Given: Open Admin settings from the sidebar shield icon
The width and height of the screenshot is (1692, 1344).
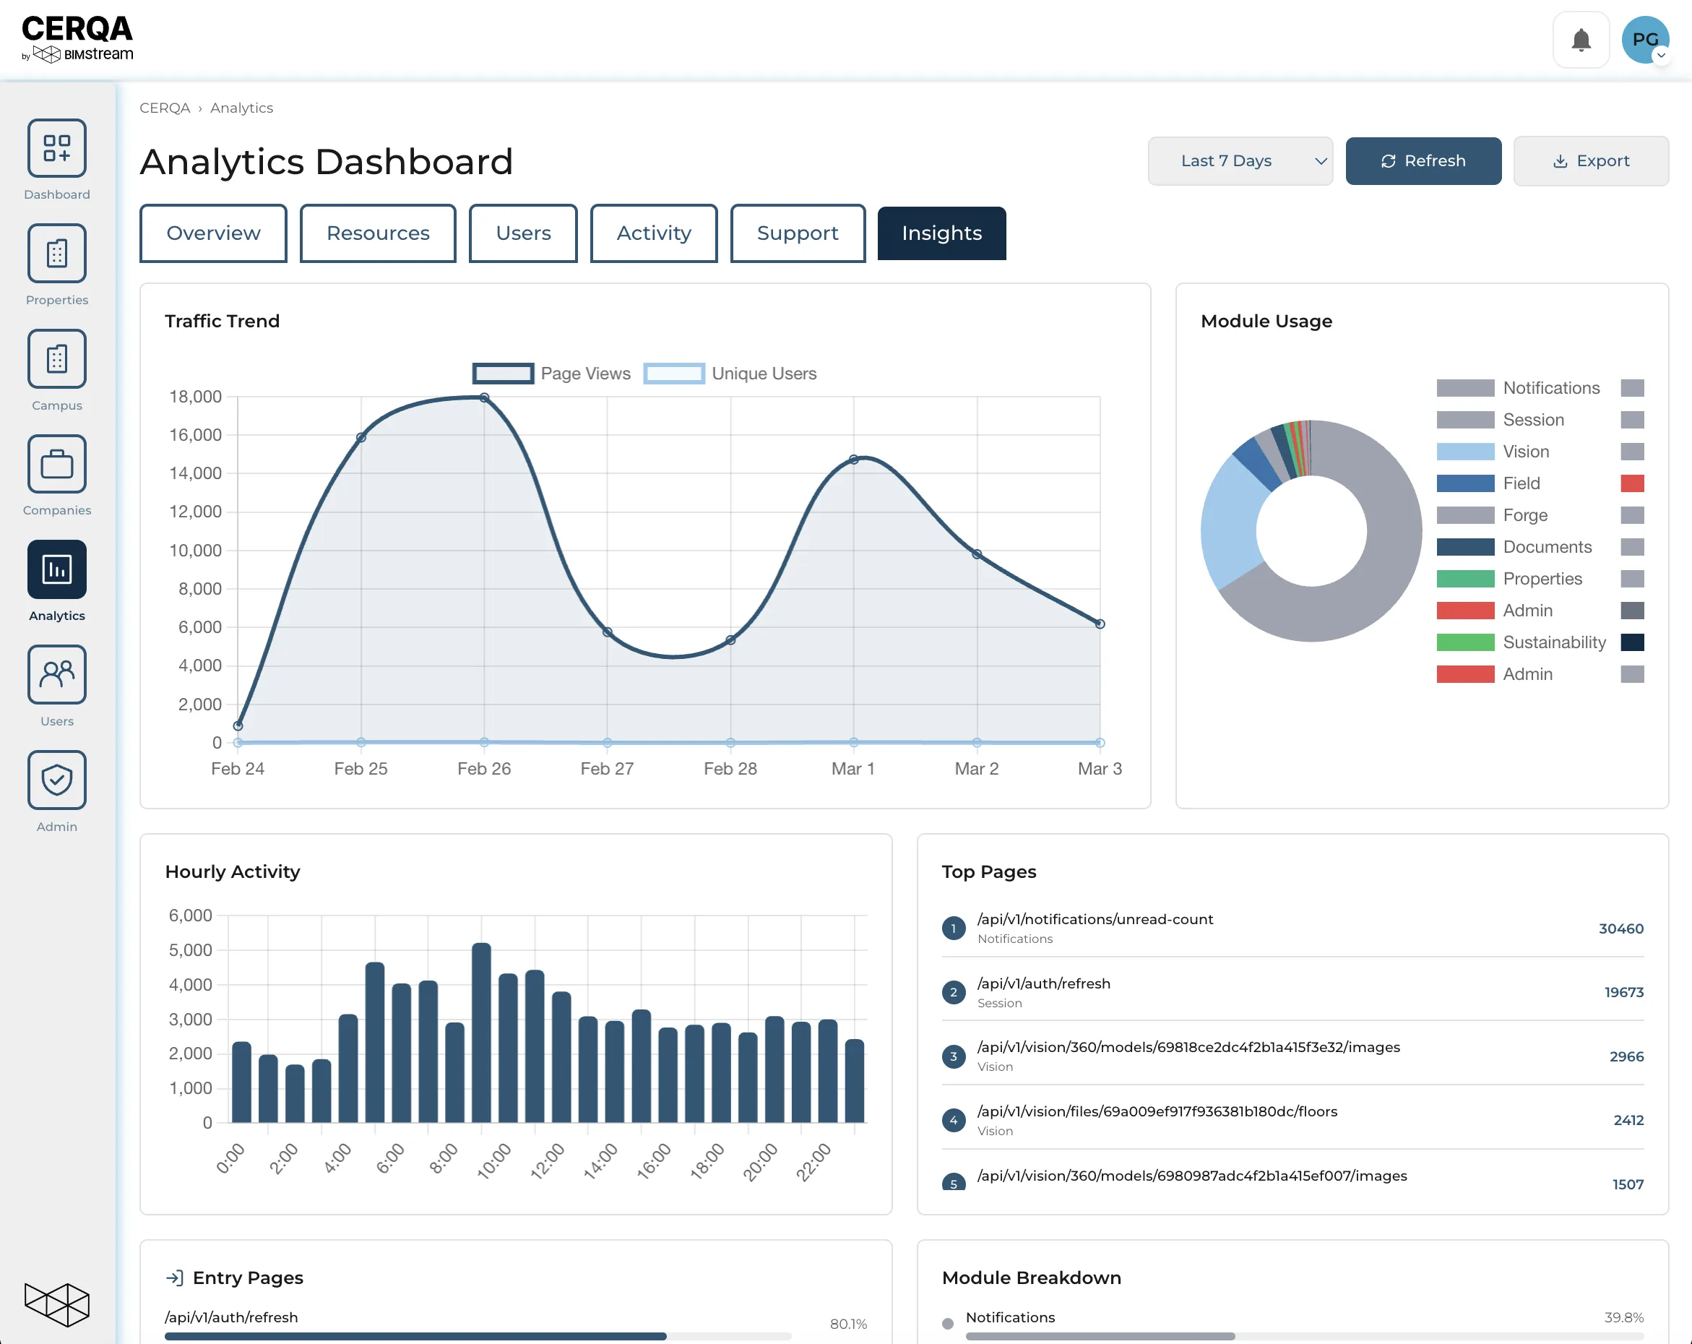Looking at the screenshot, I should 56,779.
